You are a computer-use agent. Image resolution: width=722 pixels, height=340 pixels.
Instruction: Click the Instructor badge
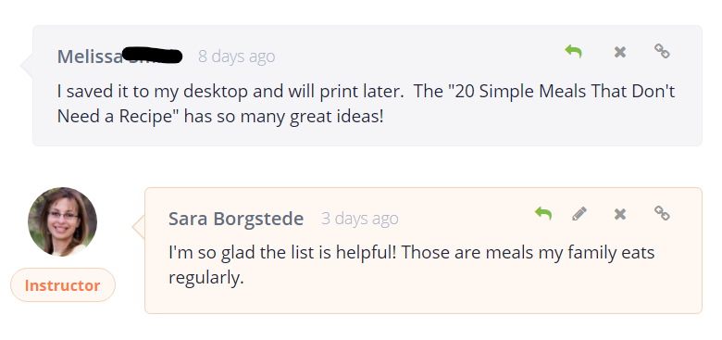pyautogui.click(x=63, y=285)
